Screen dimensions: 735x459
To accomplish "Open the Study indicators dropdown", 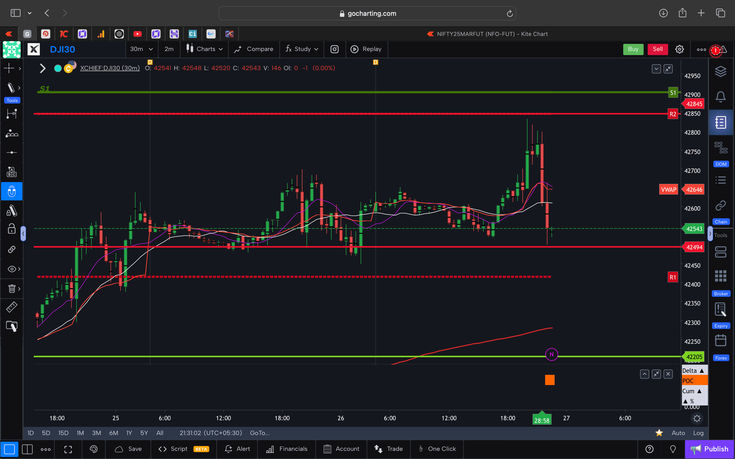I will tap(301, 49).
